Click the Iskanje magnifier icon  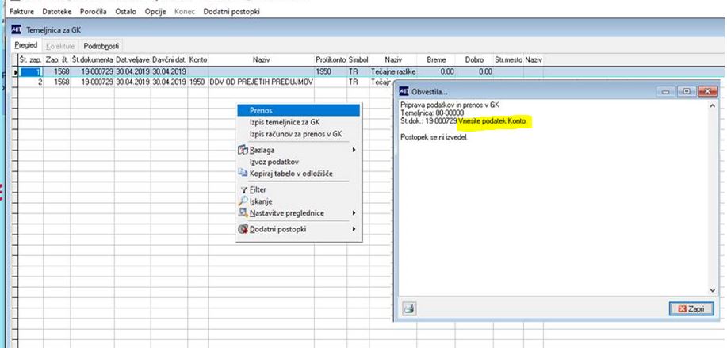click(243, 201)
